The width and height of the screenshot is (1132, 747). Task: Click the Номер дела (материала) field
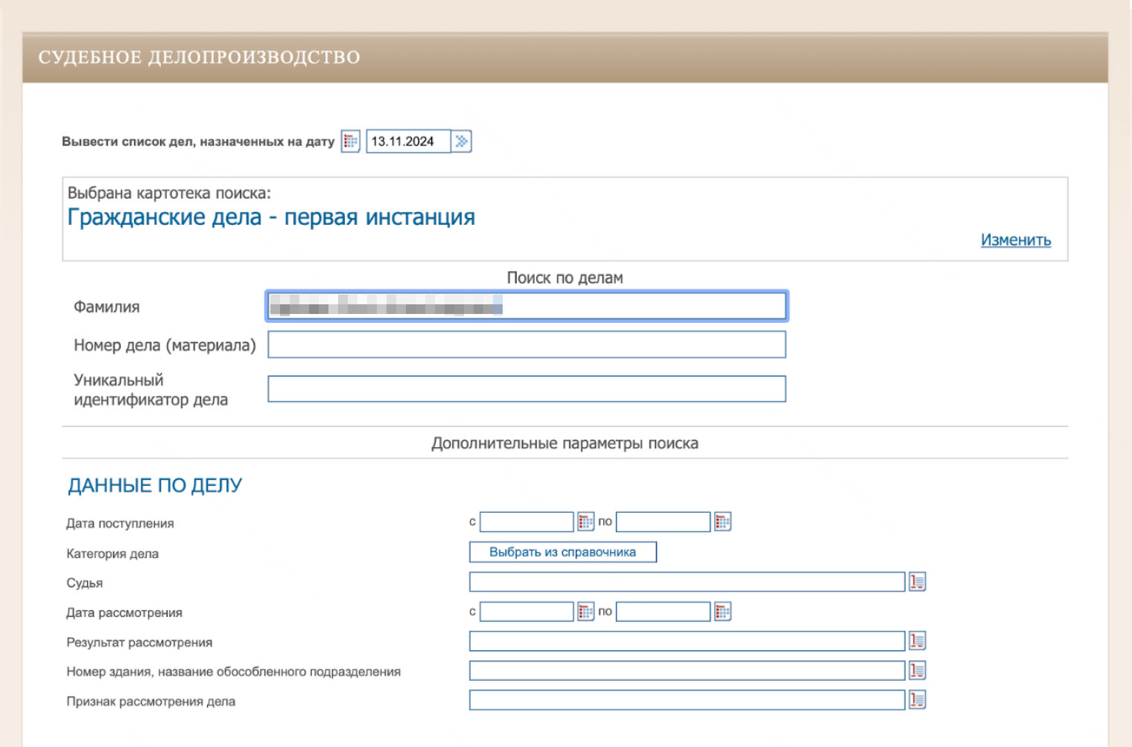pyautogui.click(x=527, y=344)
